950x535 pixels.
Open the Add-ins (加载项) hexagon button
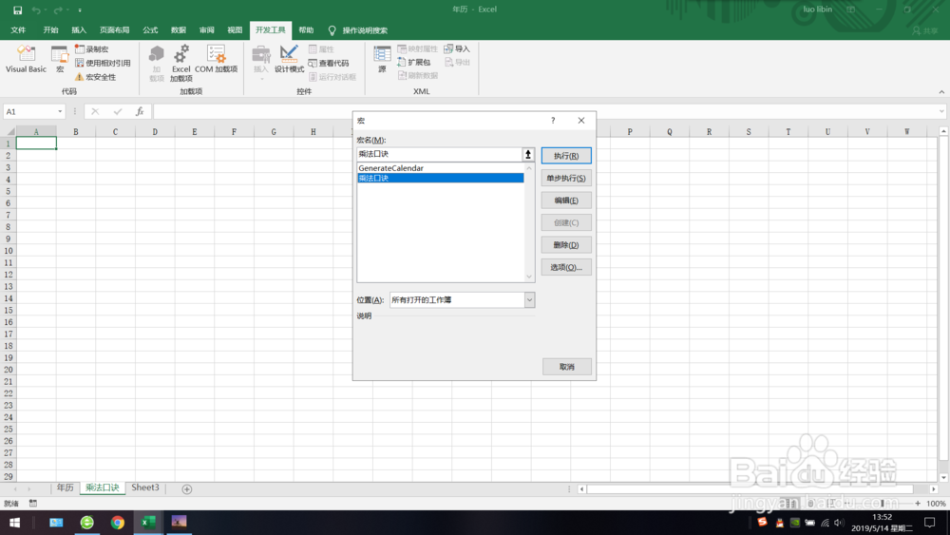point(157,63)
